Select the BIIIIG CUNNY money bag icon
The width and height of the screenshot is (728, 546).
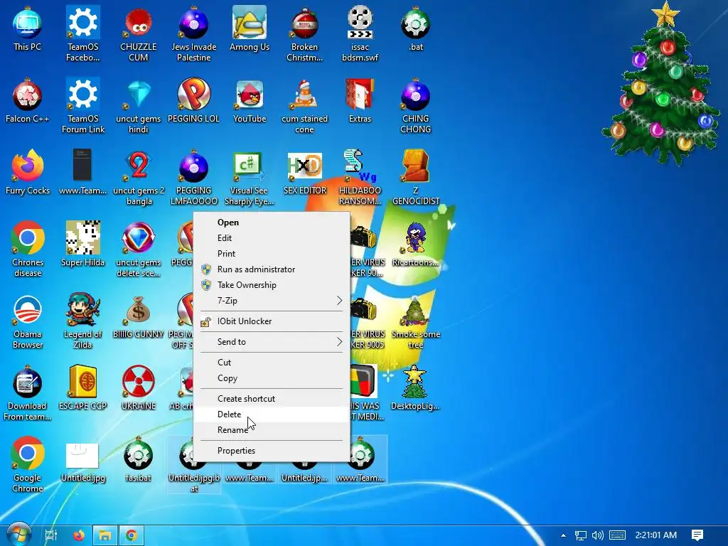tap(139, 316)
